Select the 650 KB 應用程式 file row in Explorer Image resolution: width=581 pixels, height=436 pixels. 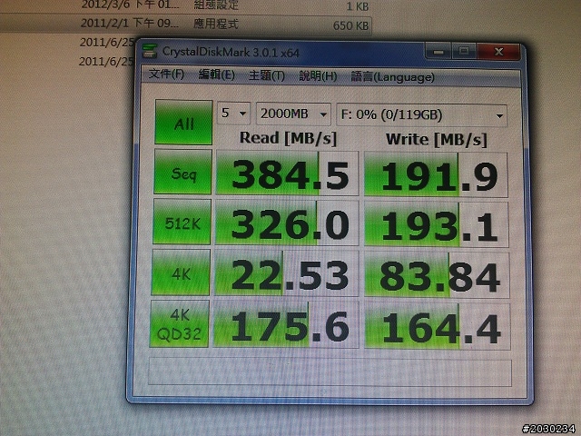click(185, 25)
